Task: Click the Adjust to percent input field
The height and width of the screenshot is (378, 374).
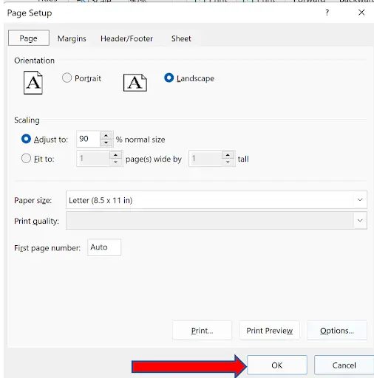Action: point(89,139)
